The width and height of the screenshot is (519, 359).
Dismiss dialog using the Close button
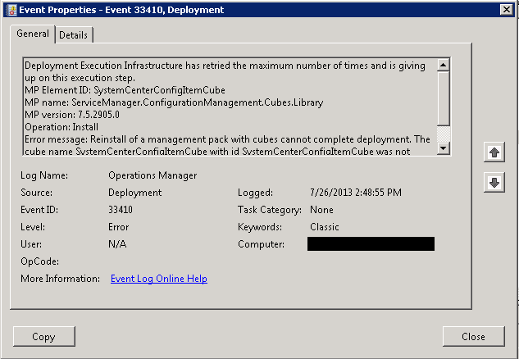pyautogui.click(x=473, y=337)
